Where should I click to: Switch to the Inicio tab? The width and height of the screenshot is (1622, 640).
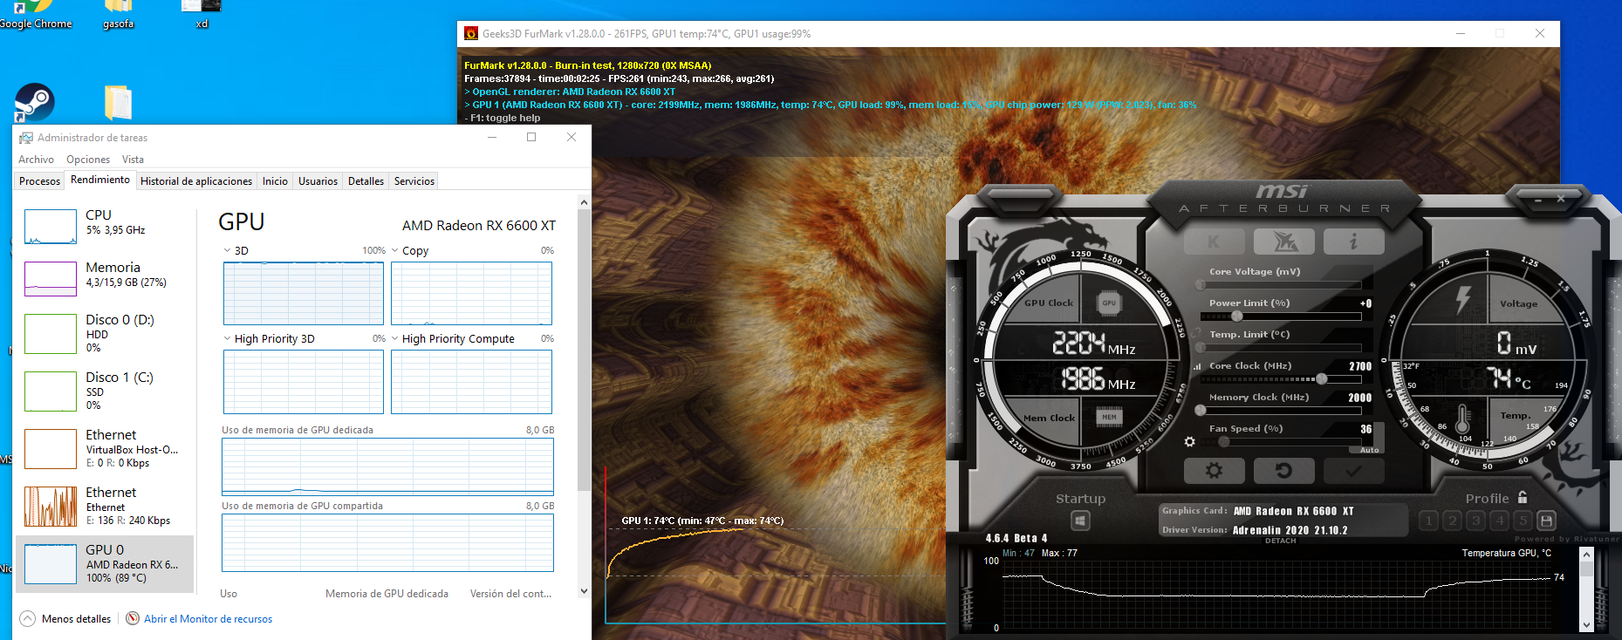(275, 181)
